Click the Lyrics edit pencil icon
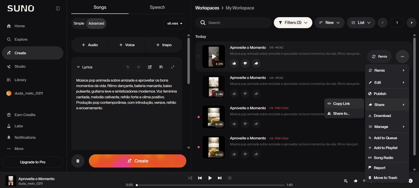The image size is (419, 188). (x=150, y=67)
